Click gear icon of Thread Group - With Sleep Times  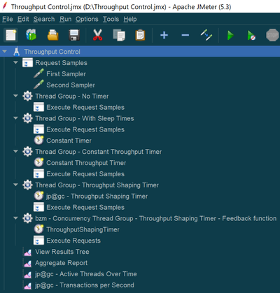tap(27, 118)
